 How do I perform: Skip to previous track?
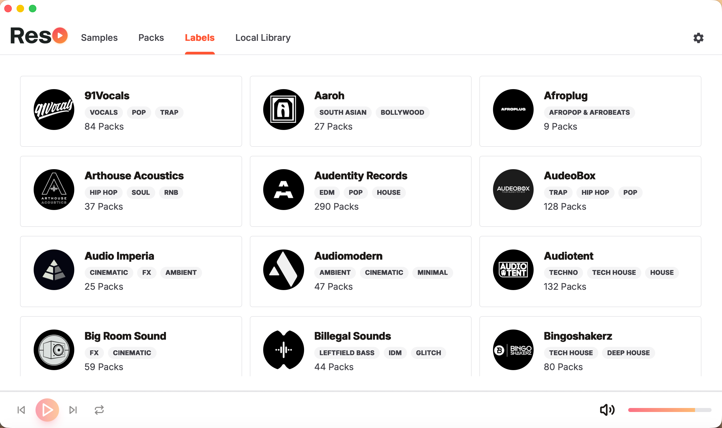coord(21,410)
